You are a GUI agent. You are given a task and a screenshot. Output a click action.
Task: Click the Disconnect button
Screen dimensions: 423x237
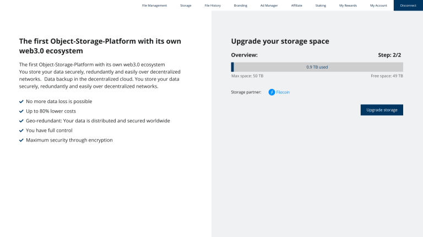408,5
